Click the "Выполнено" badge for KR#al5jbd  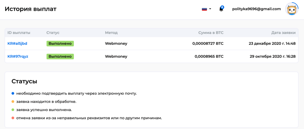[x=60, y=43]
